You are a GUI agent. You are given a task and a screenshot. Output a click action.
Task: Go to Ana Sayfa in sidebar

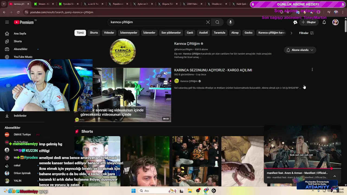pos(20,34)
